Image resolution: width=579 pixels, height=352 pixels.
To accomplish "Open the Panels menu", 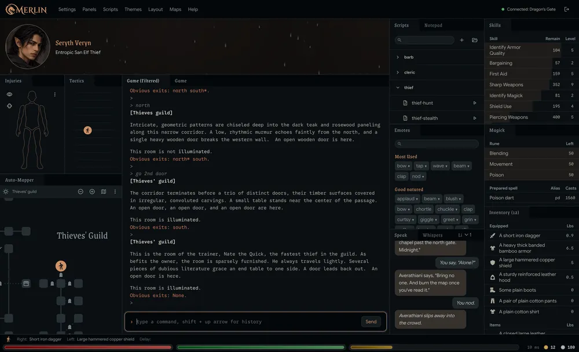I will (x=89, y=10).
